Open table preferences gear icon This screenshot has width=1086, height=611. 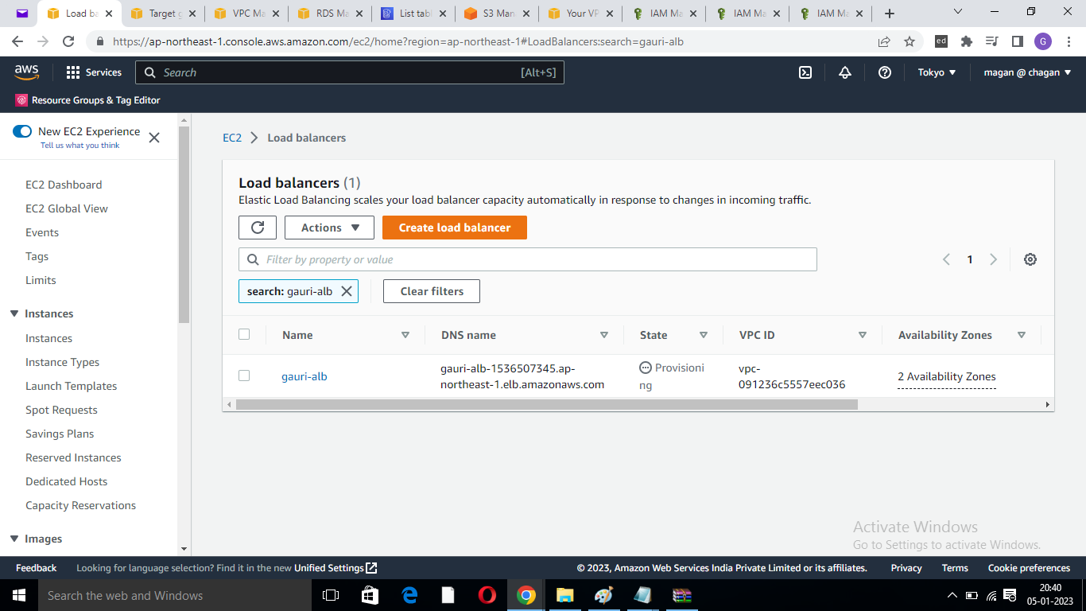coord(1030,259)
